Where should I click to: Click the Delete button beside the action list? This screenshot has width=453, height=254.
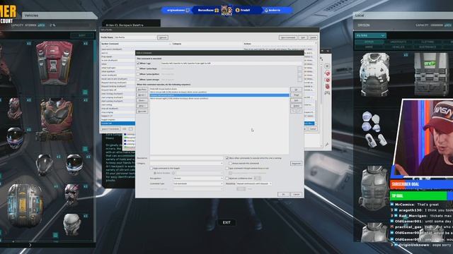[x=296, y=106]
